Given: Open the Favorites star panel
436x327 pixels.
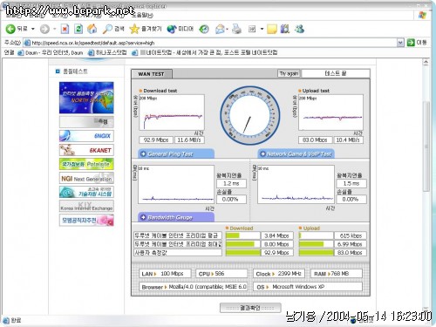Looking at the screenshot, I should coord(134,29).
